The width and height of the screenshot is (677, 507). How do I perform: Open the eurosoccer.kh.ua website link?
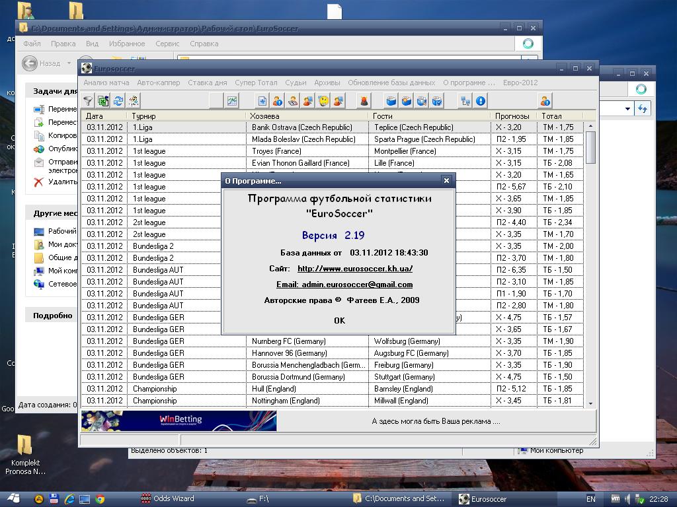355,269
